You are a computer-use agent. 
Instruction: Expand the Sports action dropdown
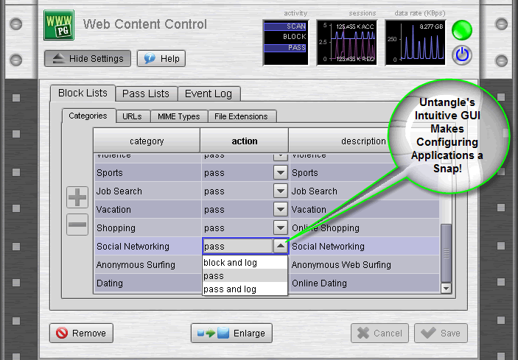(280, 173)
